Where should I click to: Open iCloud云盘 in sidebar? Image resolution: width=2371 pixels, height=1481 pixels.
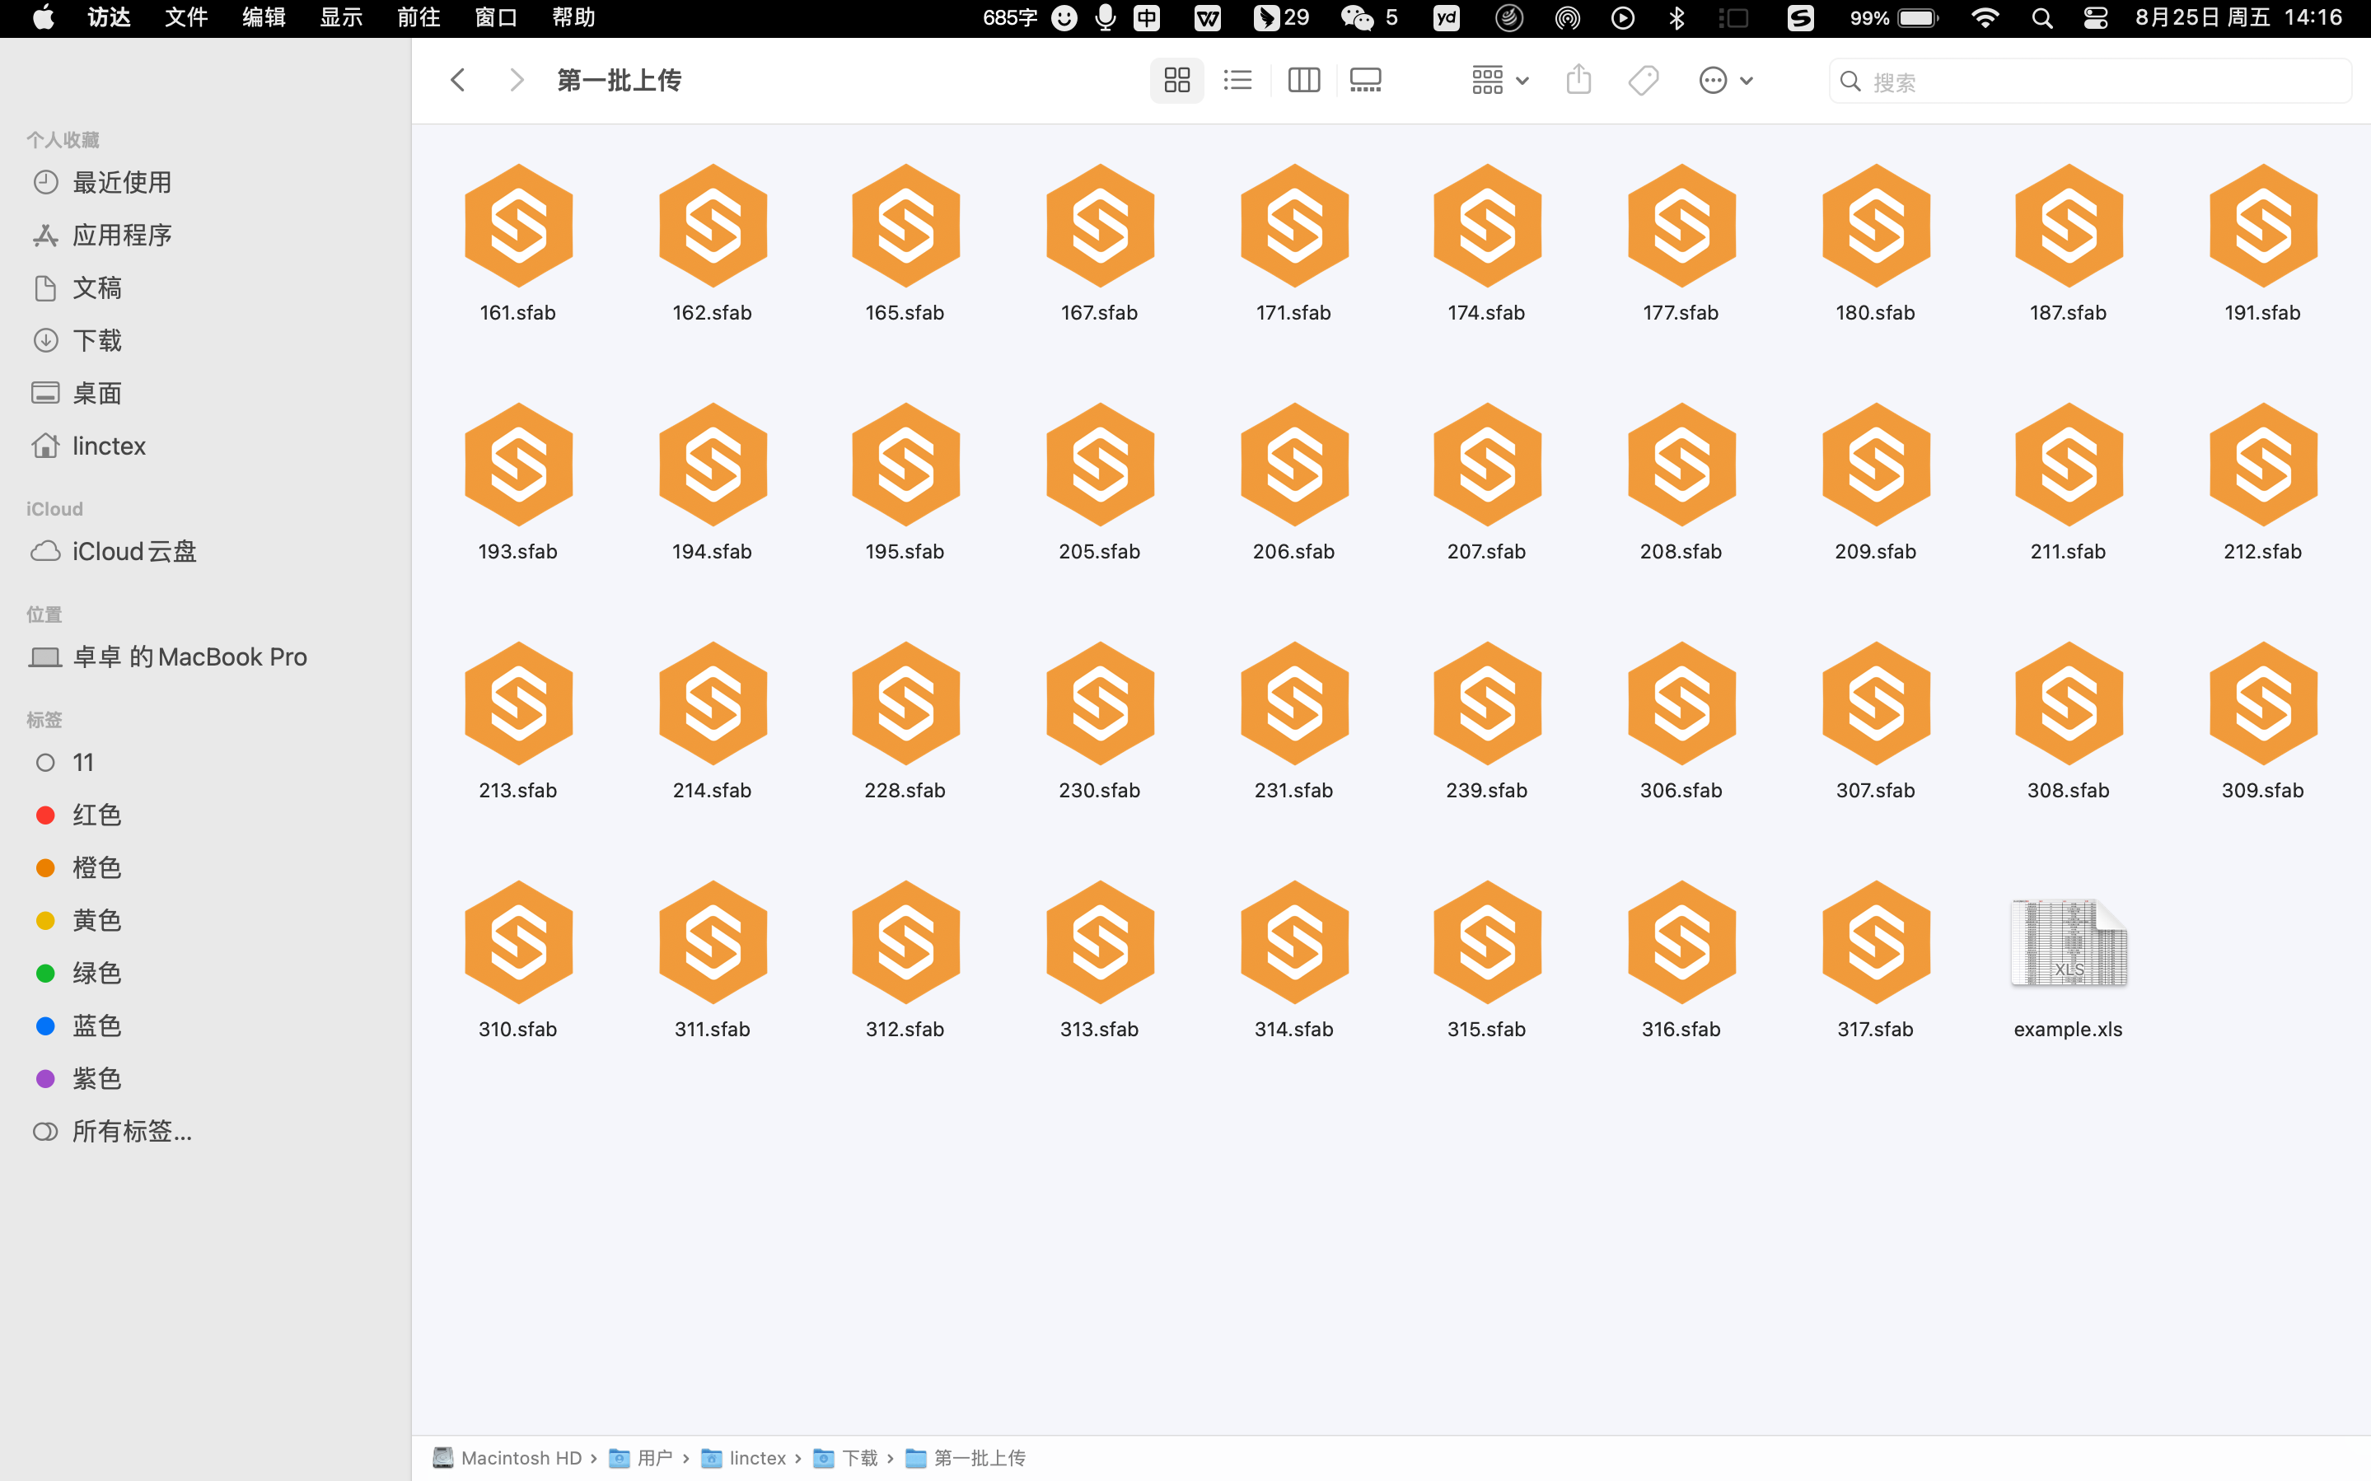click(x=134, y=551)
